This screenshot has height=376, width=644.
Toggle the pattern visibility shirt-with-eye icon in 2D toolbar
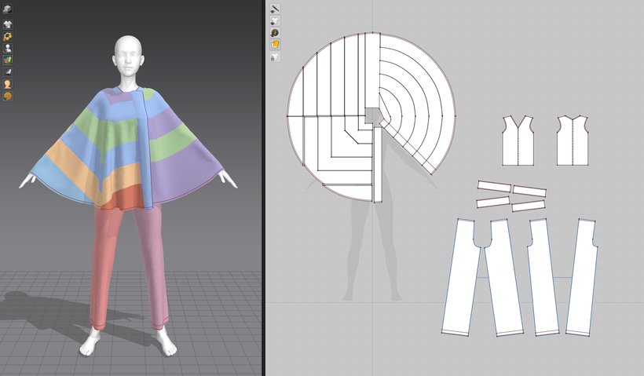pos(275,20)
